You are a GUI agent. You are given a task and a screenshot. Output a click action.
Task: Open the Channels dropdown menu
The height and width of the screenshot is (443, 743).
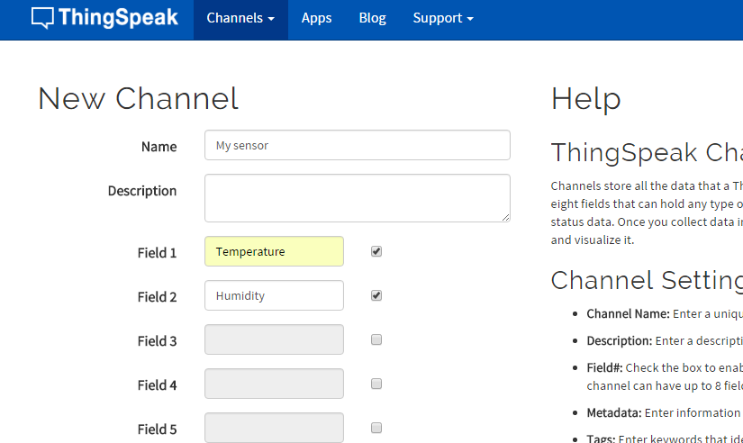[240, 19]
